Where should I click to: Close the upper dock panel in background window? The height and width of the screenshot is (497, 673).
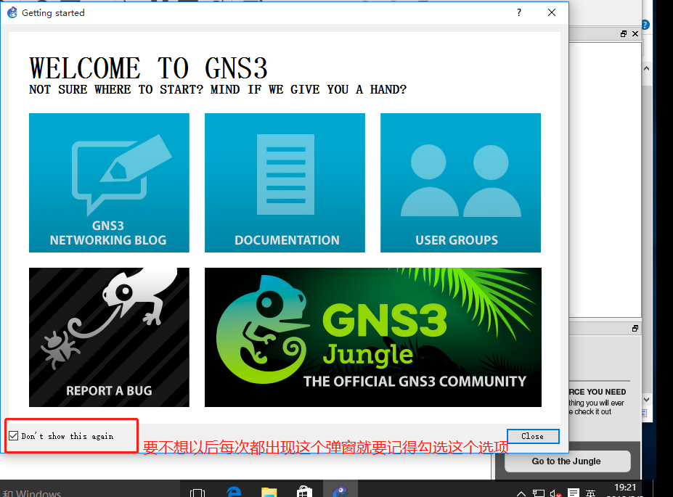tap(635, 34)
